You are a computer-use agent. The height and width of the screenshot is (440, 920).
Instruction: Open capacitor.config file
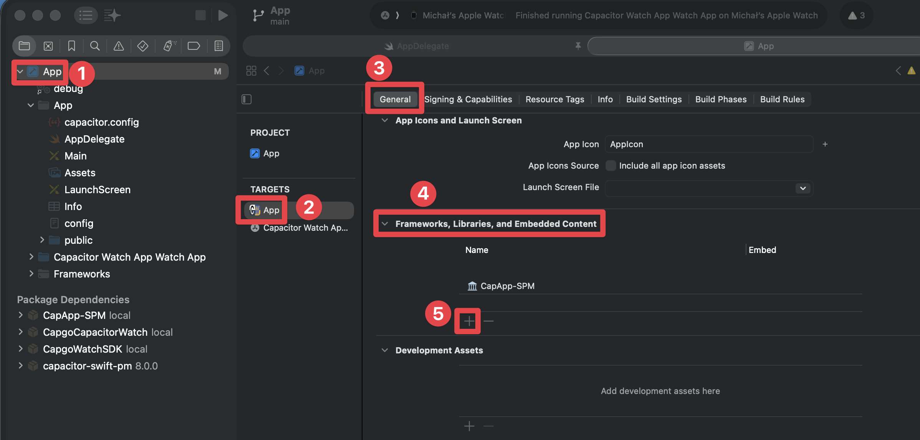pyautogui.click(x=94, y=122)
